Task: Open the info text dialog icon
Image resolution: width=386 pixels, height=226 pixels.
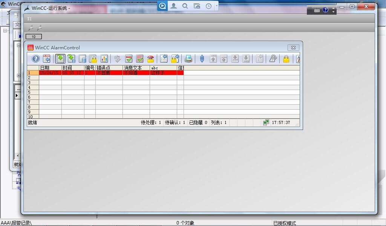Action: pyautogui.click(x=259, y=59)
